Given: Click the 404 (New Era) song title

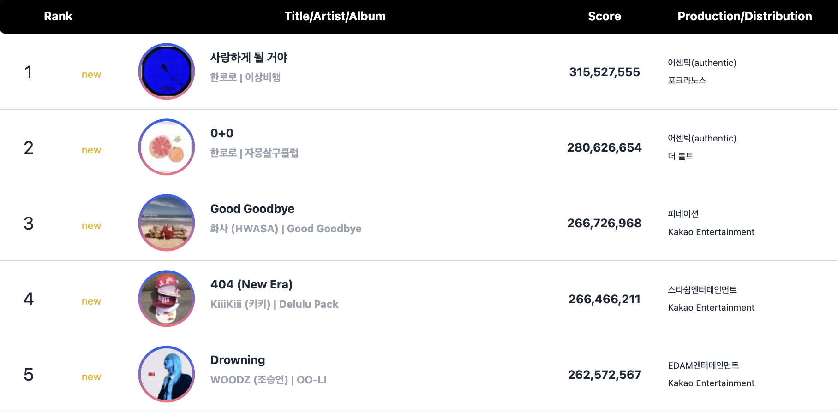Looking at the screenshot, I should [x=251, y=284].
